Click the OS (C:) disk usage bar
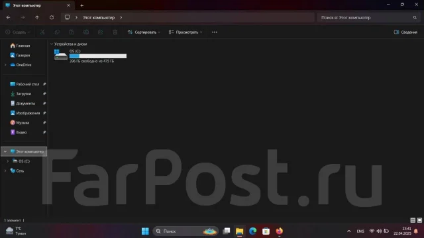 pyautogui.click(x=98, y=56)
